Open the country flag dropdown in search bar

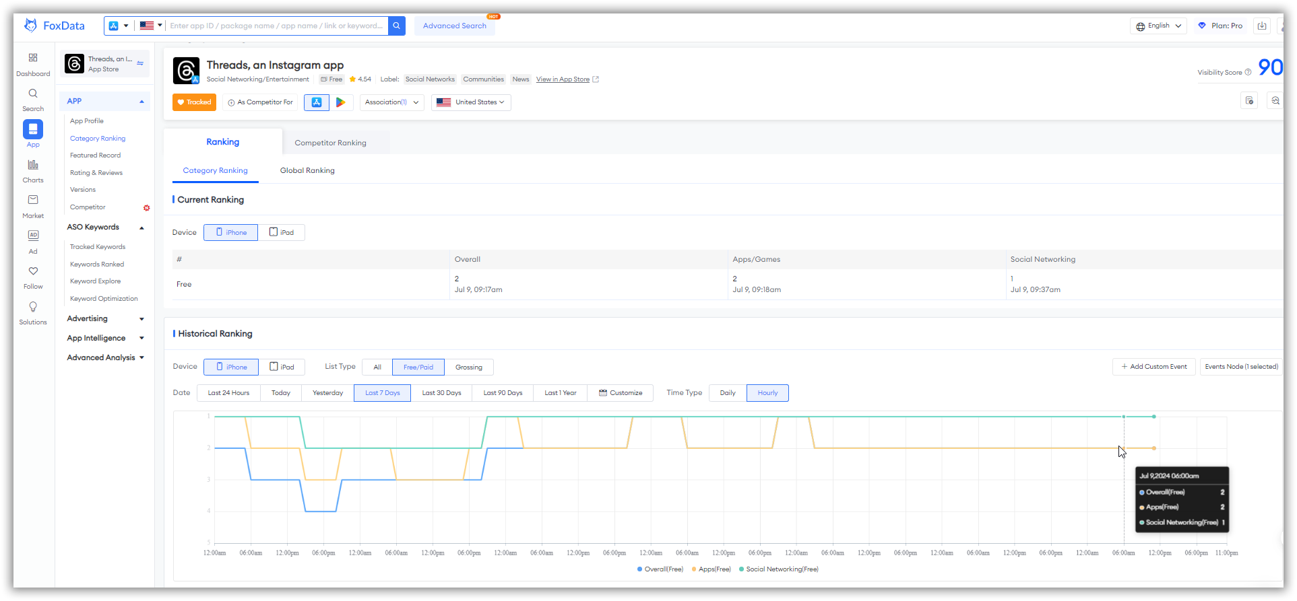pos(151,26)
